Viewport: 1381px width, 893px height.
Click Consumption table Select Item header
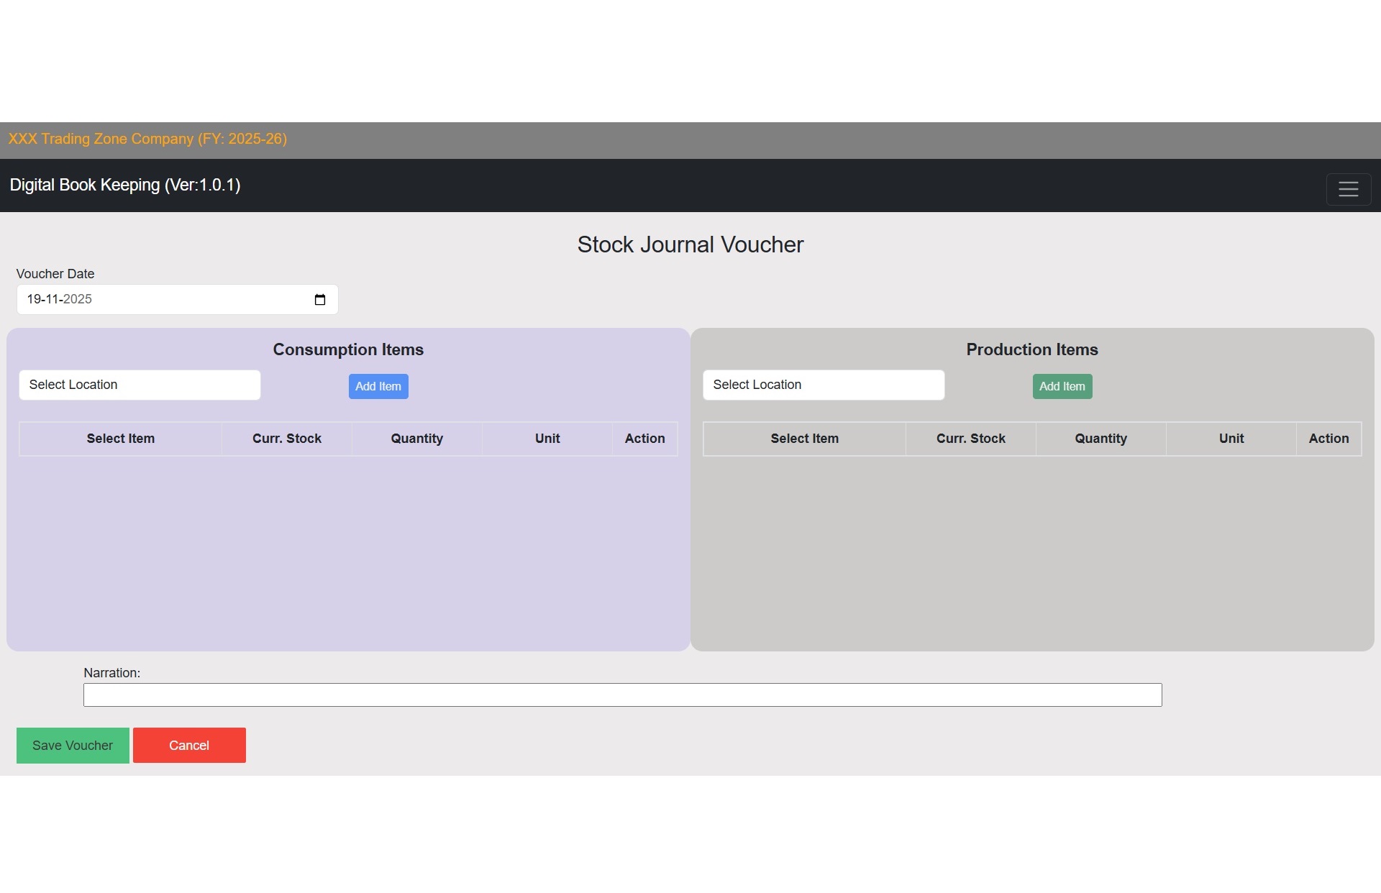(x=121, y=439)
